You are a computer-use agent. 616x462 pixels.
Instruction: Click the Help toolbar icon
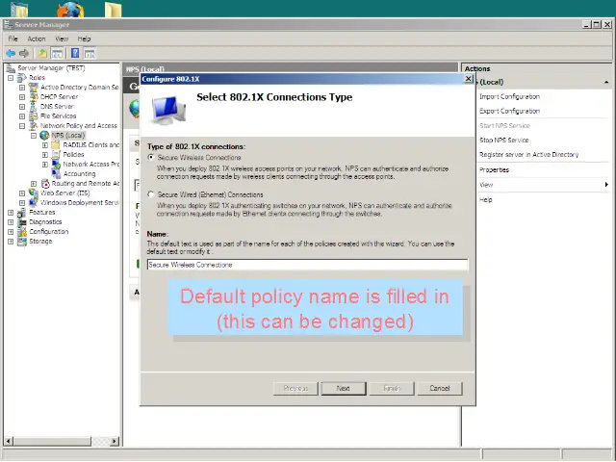tap(75, 53)
